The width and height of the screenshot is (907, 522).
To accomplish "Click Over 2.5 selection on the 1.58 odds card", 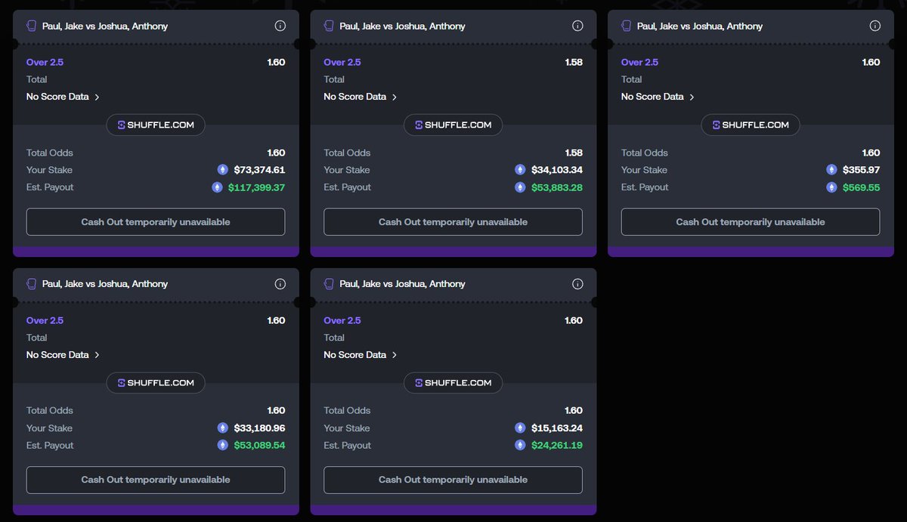I will [342, 62].
